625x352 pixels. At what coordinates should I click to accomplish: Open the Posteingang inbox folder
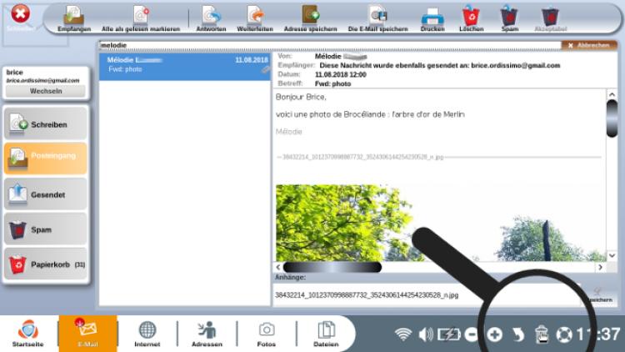pos(46,158)
